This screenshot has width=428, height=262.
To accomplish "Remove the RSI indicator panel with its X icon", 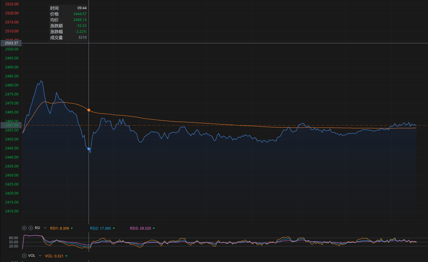I will click(x=31, y=228).
